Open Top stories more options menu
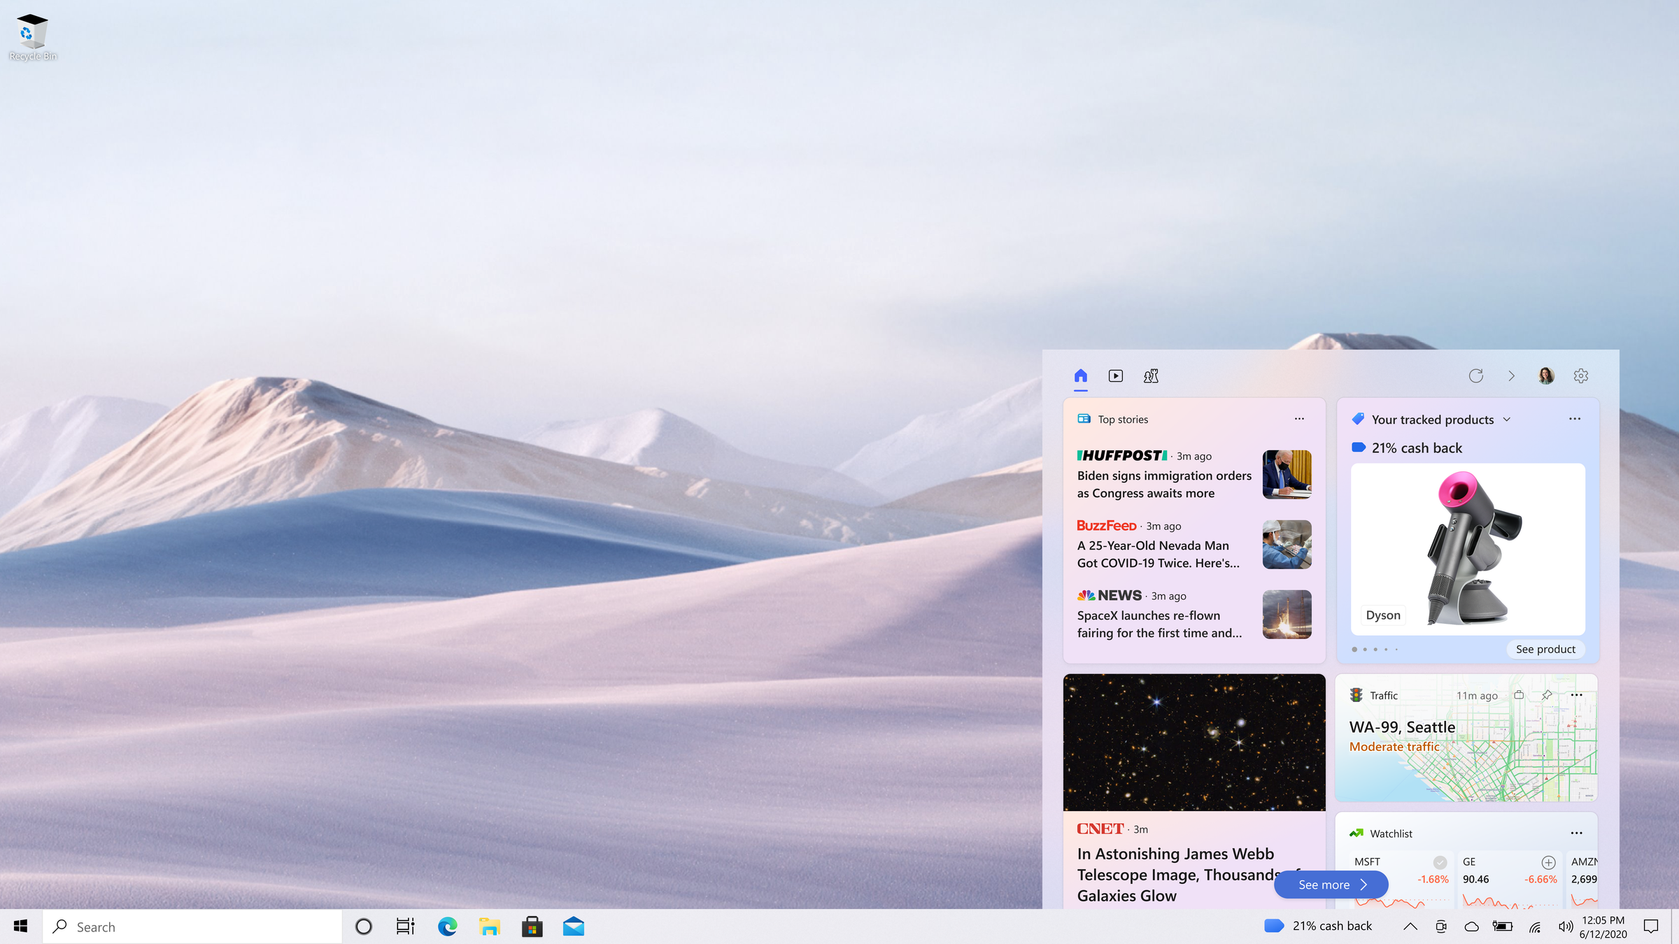The width and height of the screenshot is (1679, 944). (1299, 419)
